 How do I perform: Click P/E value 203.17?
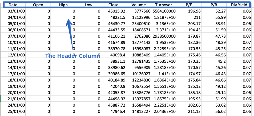(x=189, y=24)
